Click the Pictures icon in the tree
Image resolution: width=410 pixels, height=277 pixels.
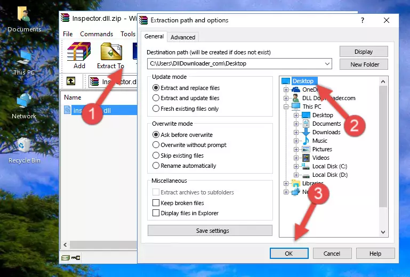coord(306,150)
